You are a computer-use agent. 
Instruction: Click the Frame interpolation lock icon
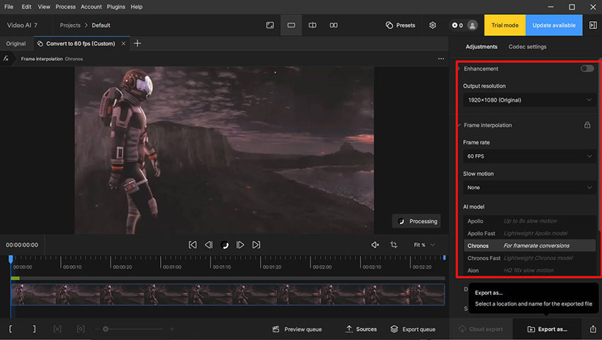coord(586,125)
